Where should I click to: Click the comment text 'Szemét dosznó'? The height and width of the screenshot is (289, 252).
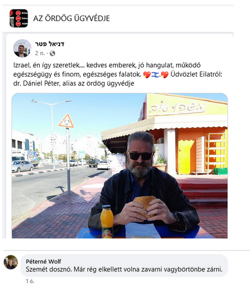pos(124,270)
